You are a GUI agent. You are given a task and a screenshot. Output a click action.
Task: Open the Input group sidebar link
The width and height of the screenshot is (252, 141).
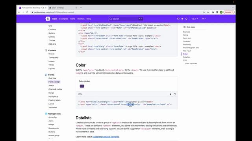pos(53,97)
